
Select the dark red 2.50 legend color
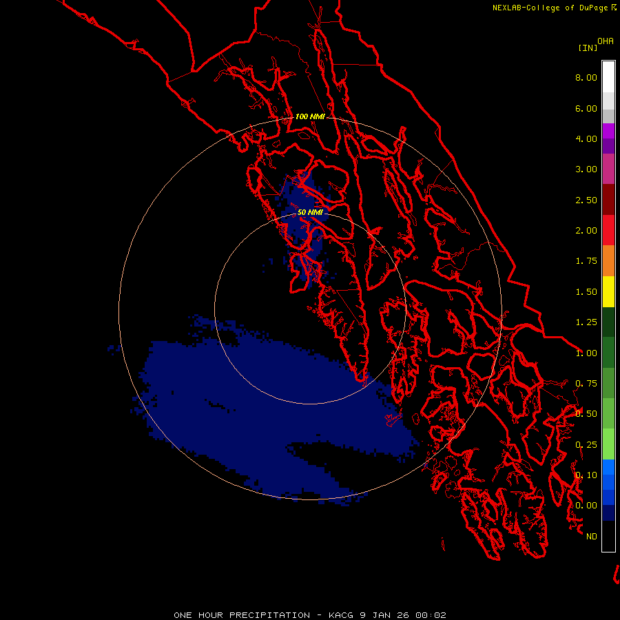point(608,200)
